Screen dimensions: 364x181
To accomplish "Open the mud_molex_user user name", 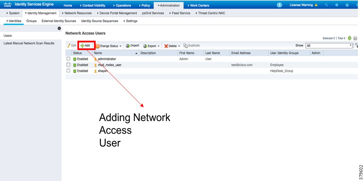I will (x=109, y=65).
